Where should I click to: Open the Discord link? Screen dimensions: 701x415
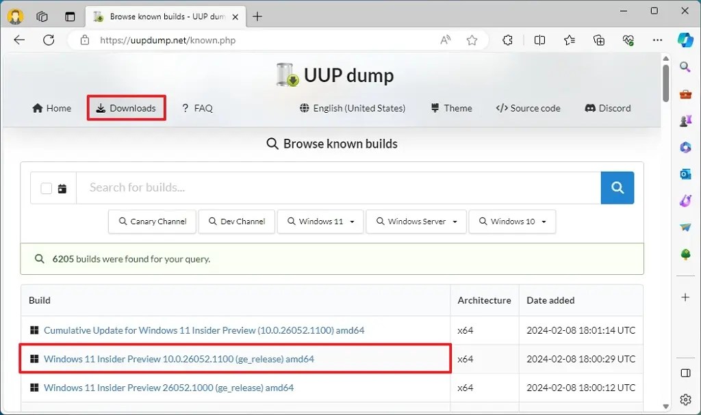[608, 108]
